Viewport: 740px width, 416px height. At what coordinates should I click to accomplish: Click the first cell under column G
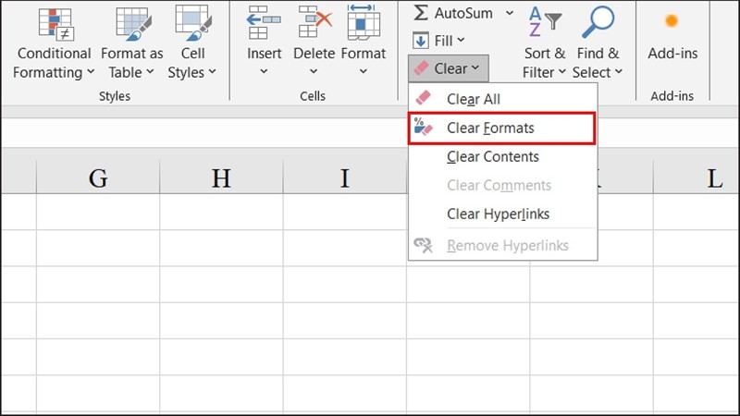click(98, 212)
